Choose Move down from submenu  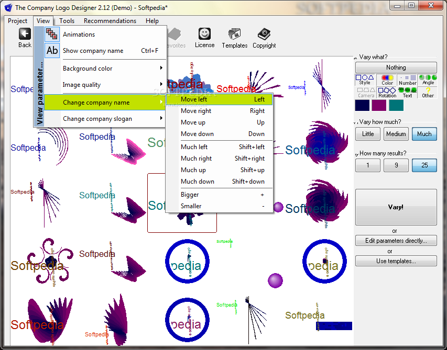(219, 134)
